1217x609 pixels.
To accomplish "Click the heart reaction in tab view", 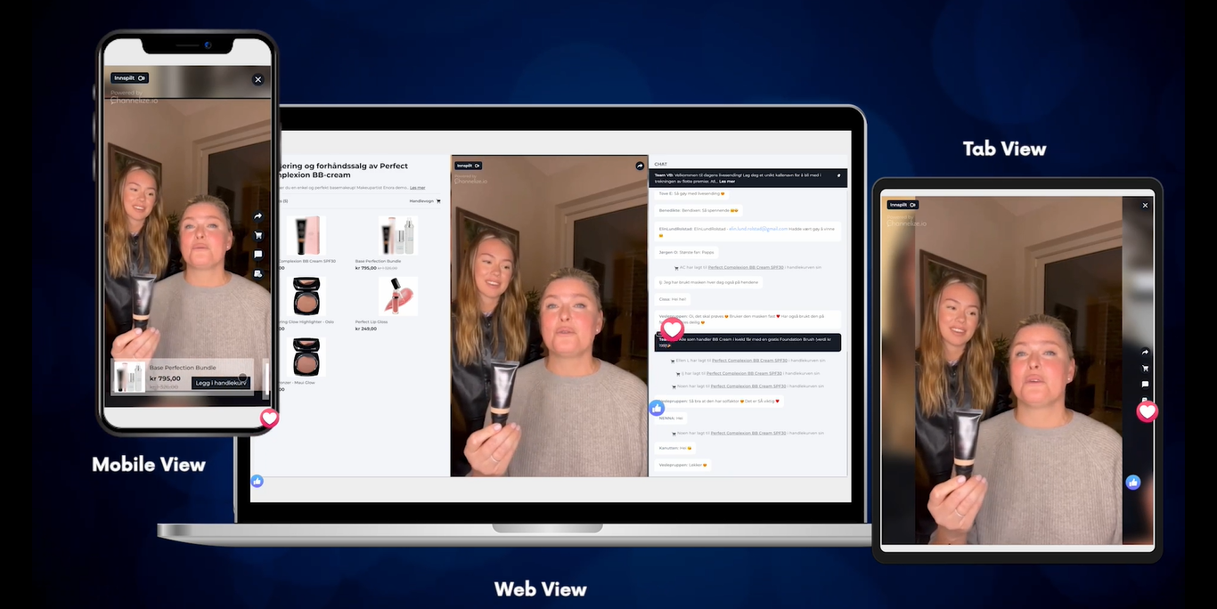I will [1147, 411].
